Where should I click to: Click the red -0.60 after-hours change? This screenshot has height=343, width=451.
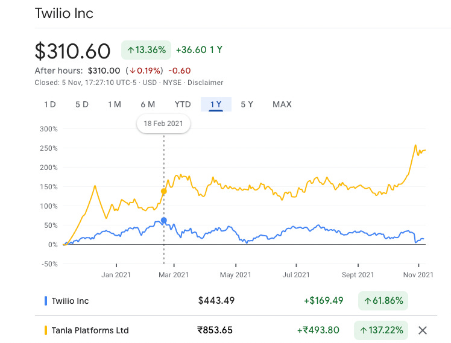click(180, 71)
